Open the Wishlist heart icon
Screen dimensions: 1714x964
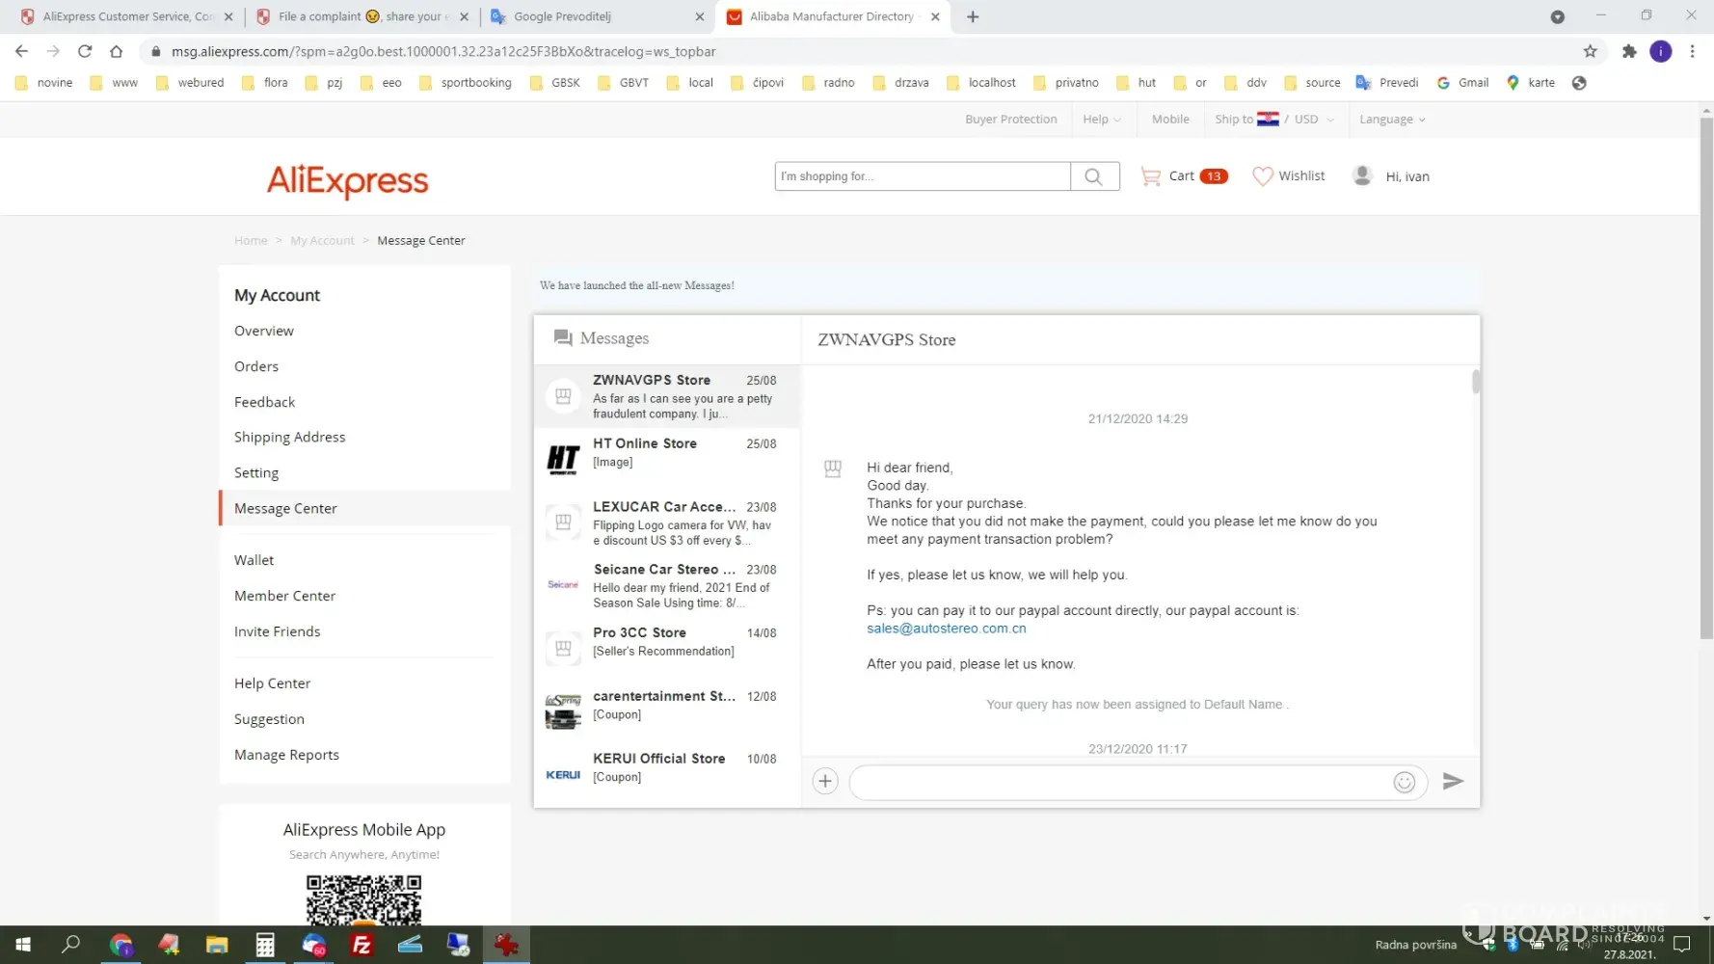coord(1262,176)
